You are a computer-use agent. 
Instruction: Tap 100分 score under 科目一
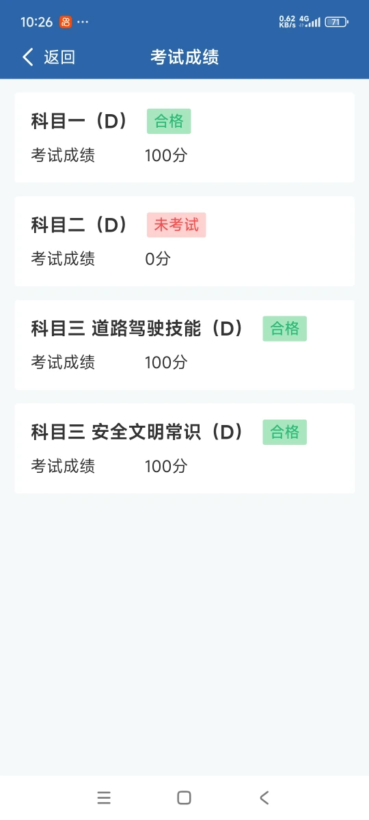(166, 156)
